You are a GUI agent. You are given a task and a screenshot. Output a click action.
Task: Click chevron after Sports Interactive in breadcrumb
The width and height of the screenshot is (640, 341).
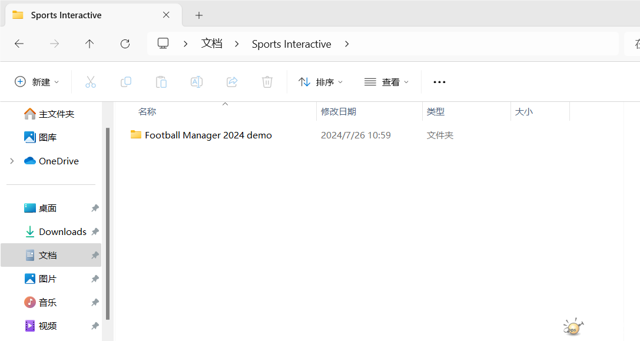pyautogui.click(x=347, y=44)
